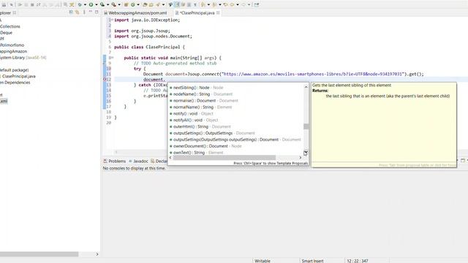Switch to the WebscrappingAmazon/pom.xml tab
The width and height of the screenshot is (468, 263).
tap(136, 13)
